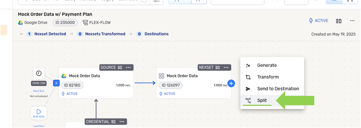
Task: Click the Last Run label below RUN NOW
Action: (x=39, y=126)
